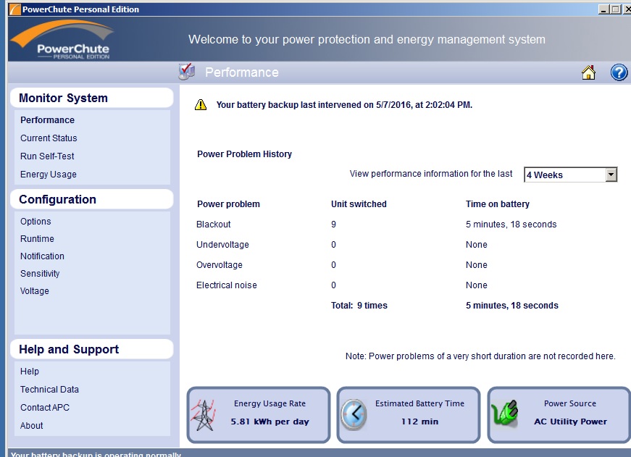Click the battery backup last intervened message
Viewport: 631px width, 457px height.
tap(344, 105)
